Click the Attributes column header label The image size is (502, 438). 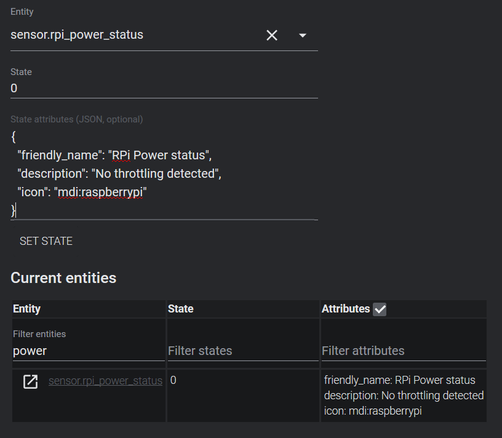[x=346, y=309]
